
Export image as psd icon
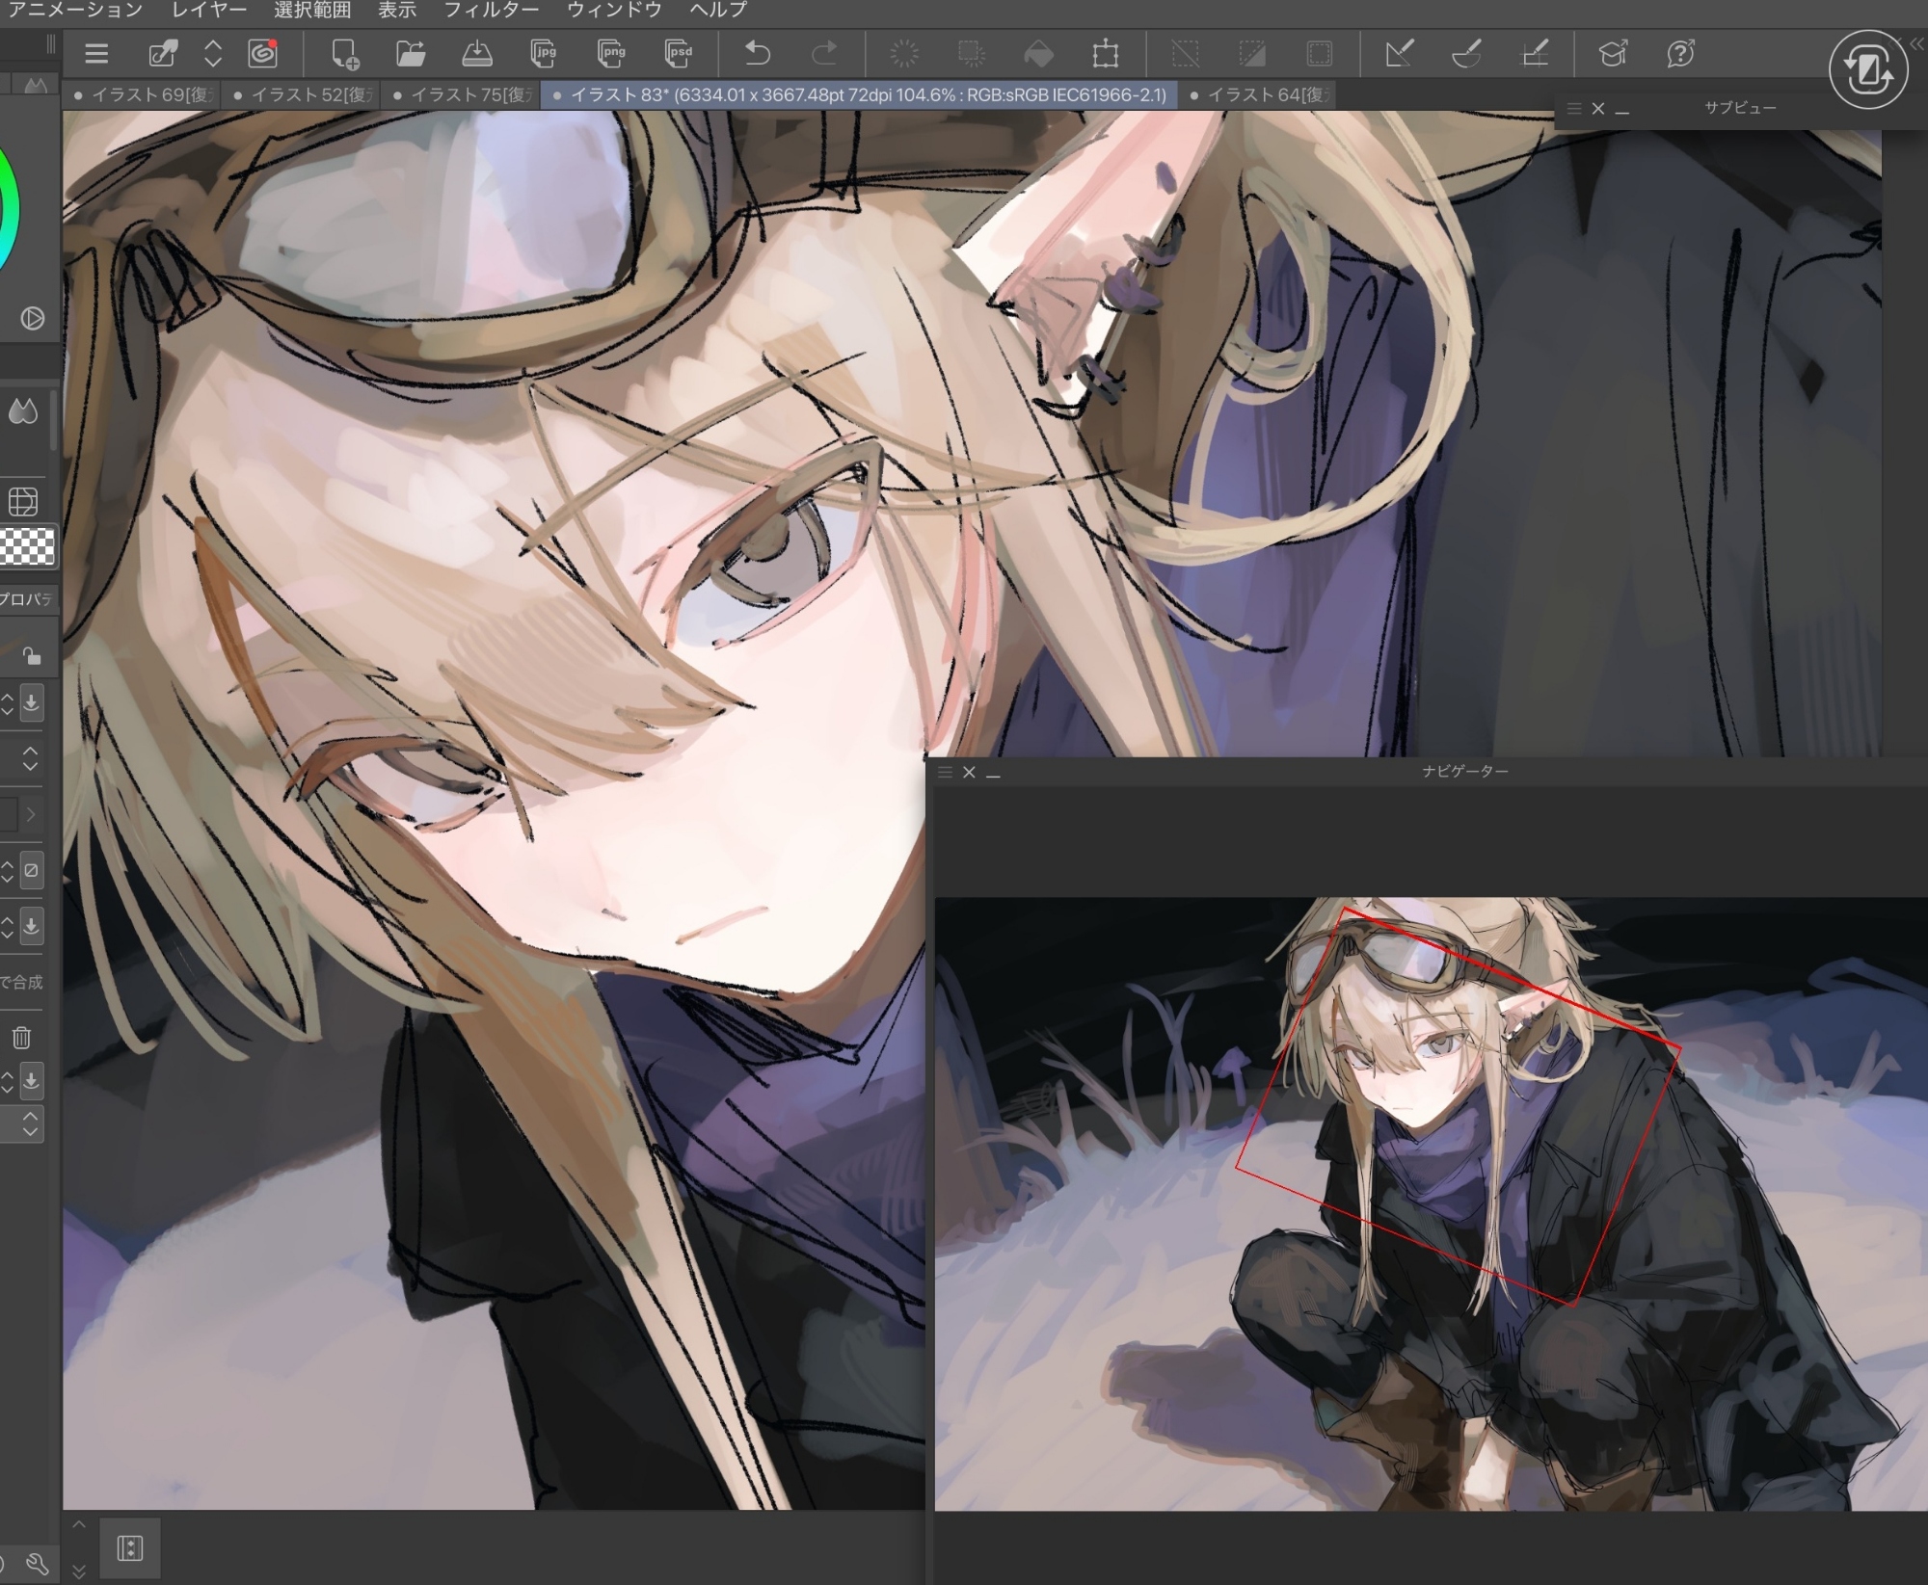679,54
